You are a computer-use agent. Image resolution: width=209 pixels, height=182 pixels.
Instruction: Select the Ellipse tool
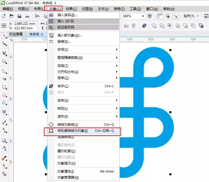click(4, 95)
